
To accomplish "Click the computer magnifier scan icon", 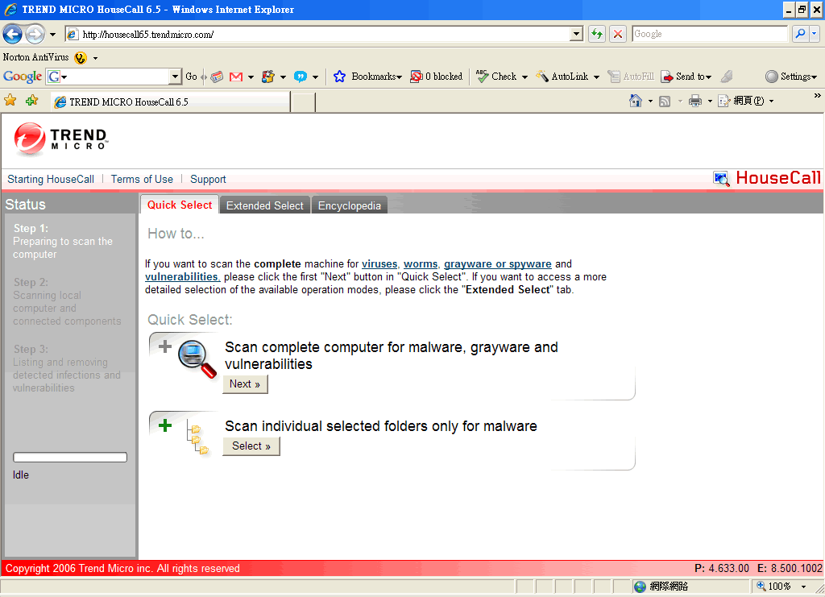I will [197, 359].
